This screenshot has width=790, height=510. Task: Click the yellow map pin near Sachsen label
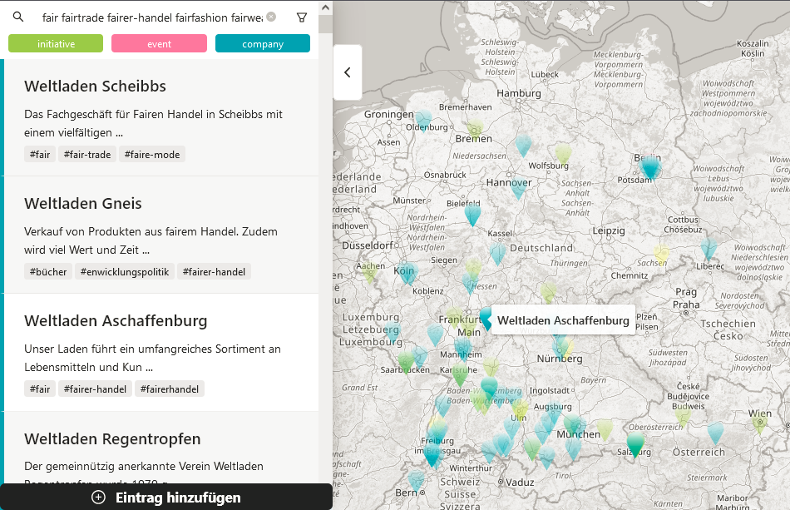(x=661, y=255)
